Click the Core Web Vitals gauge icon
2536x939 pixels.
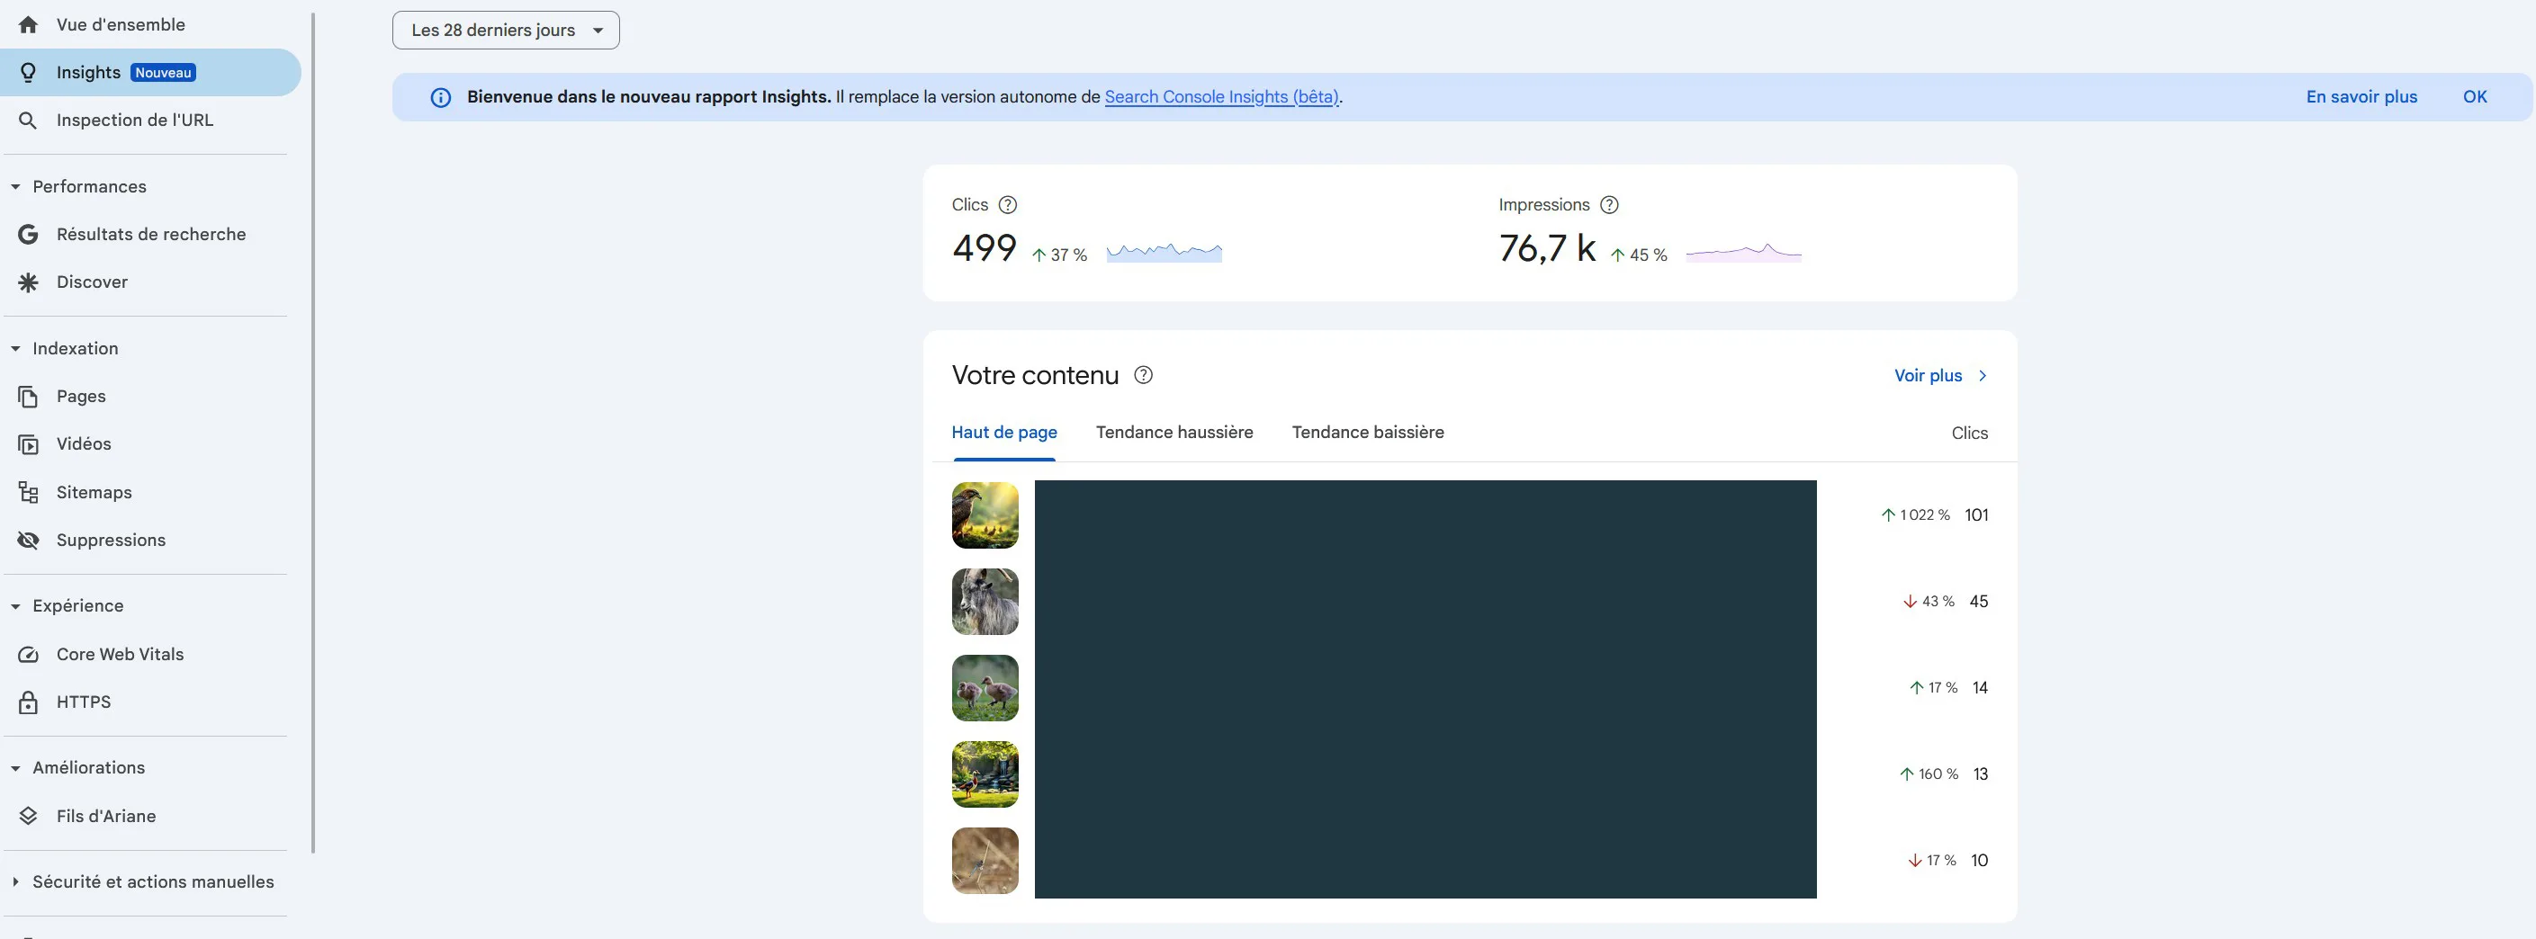click(29, 655)
